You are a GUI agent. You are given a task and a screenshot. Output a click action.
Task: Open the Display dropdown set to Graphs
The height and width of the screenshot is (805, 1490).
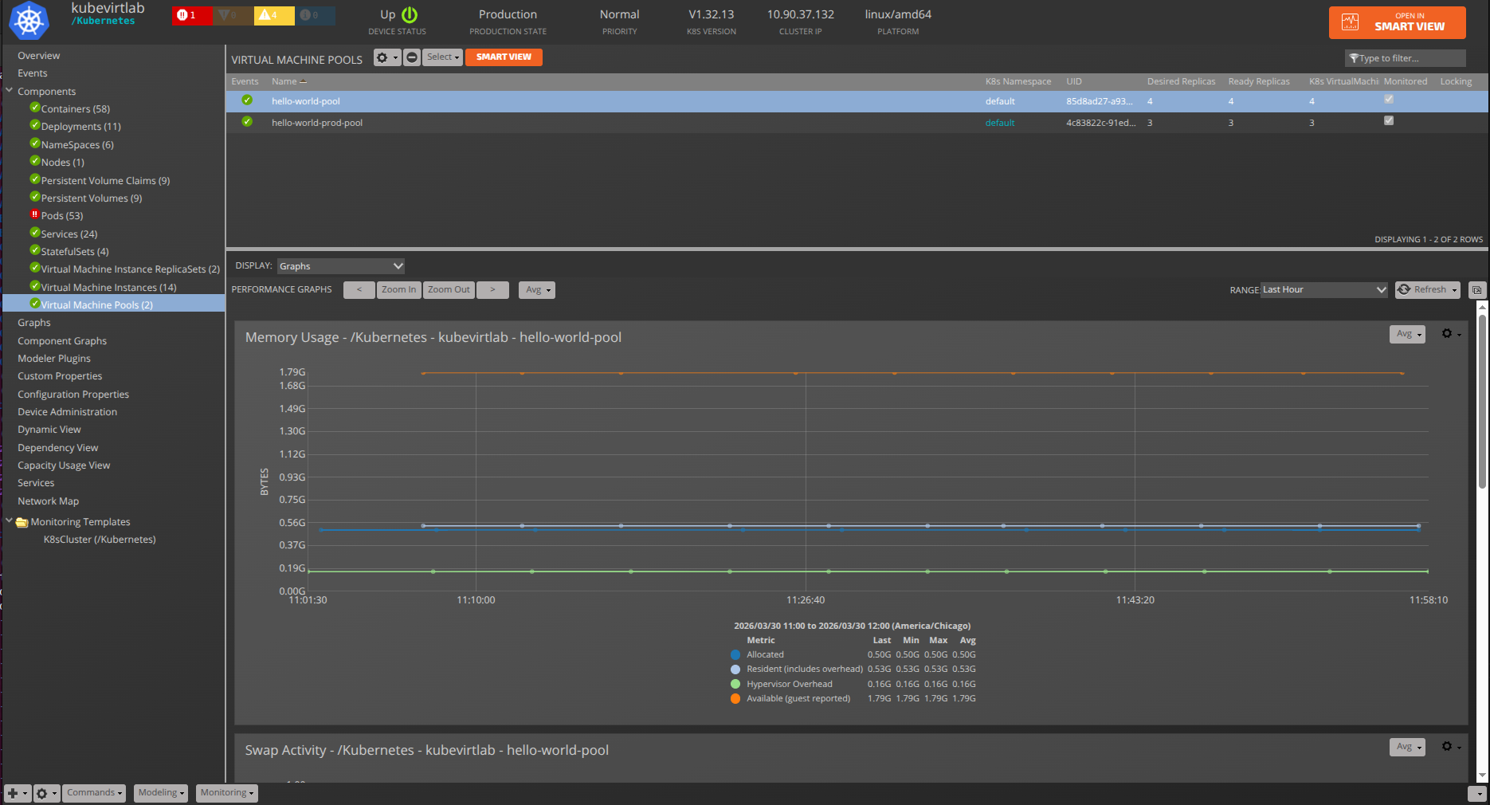[x=340, y=266]
